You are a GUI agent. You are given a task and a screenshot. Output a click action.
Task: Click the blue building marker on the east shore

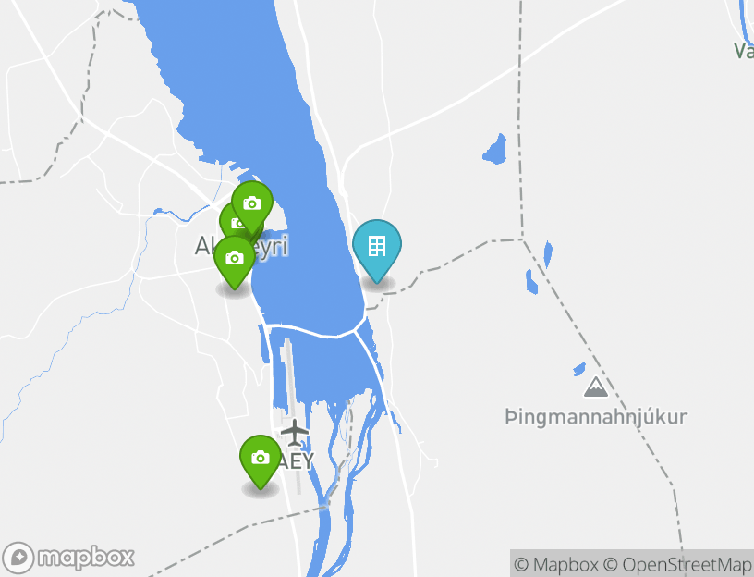pyautogui.click(x=376, y=249)
